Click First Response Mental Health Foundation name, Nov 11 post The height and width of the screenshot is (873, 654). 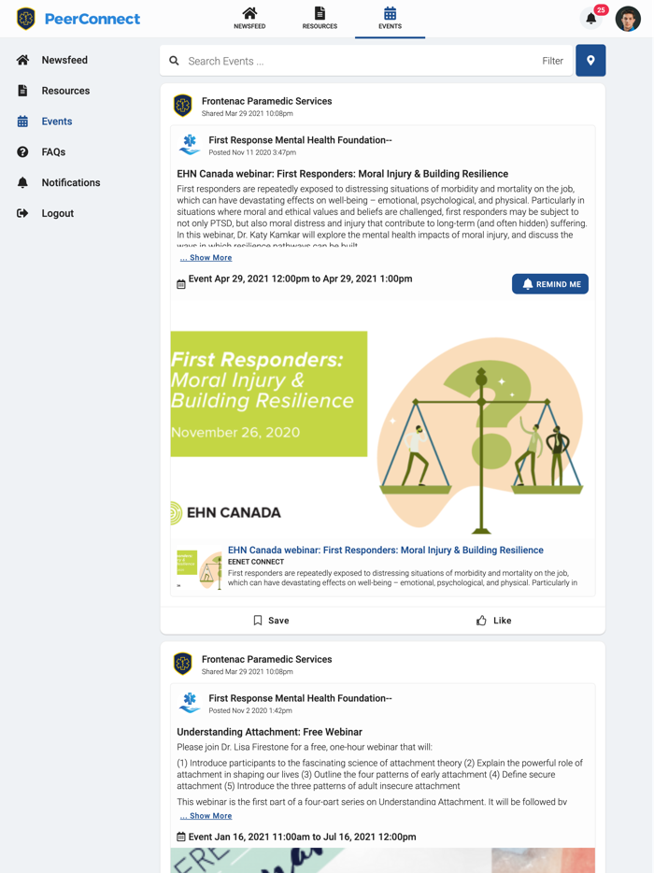pos(300,140)
